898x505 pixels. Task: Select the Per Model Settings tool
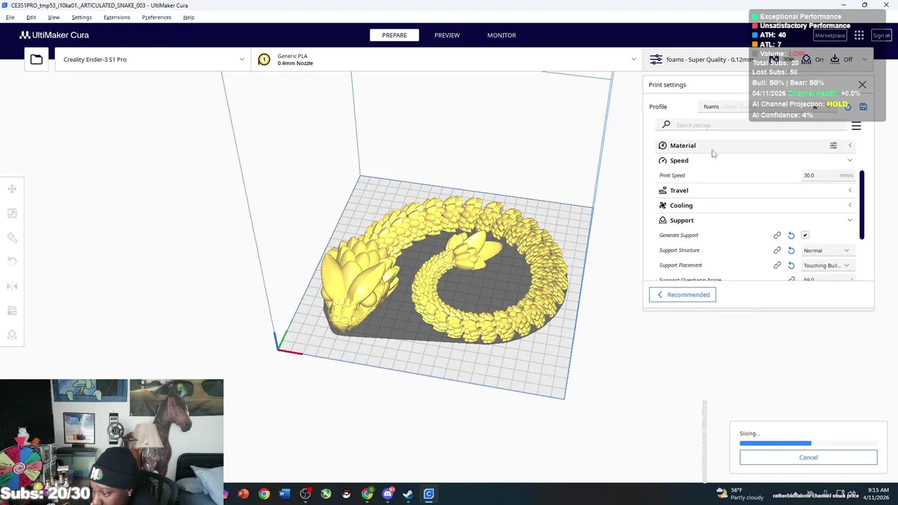(x=12, y=311)
